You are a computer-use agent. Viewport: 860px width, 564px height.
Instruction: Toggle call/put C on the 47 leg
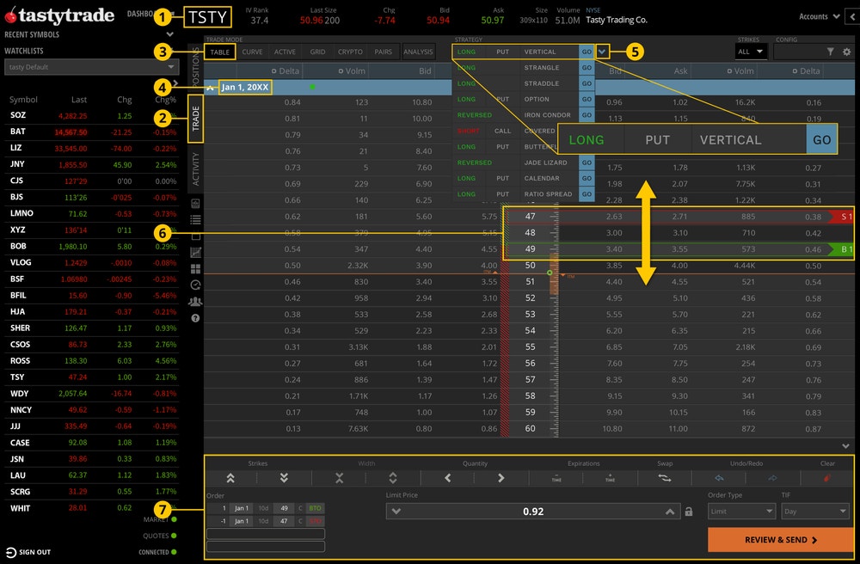pyautogui.click(x=300, y=521)
